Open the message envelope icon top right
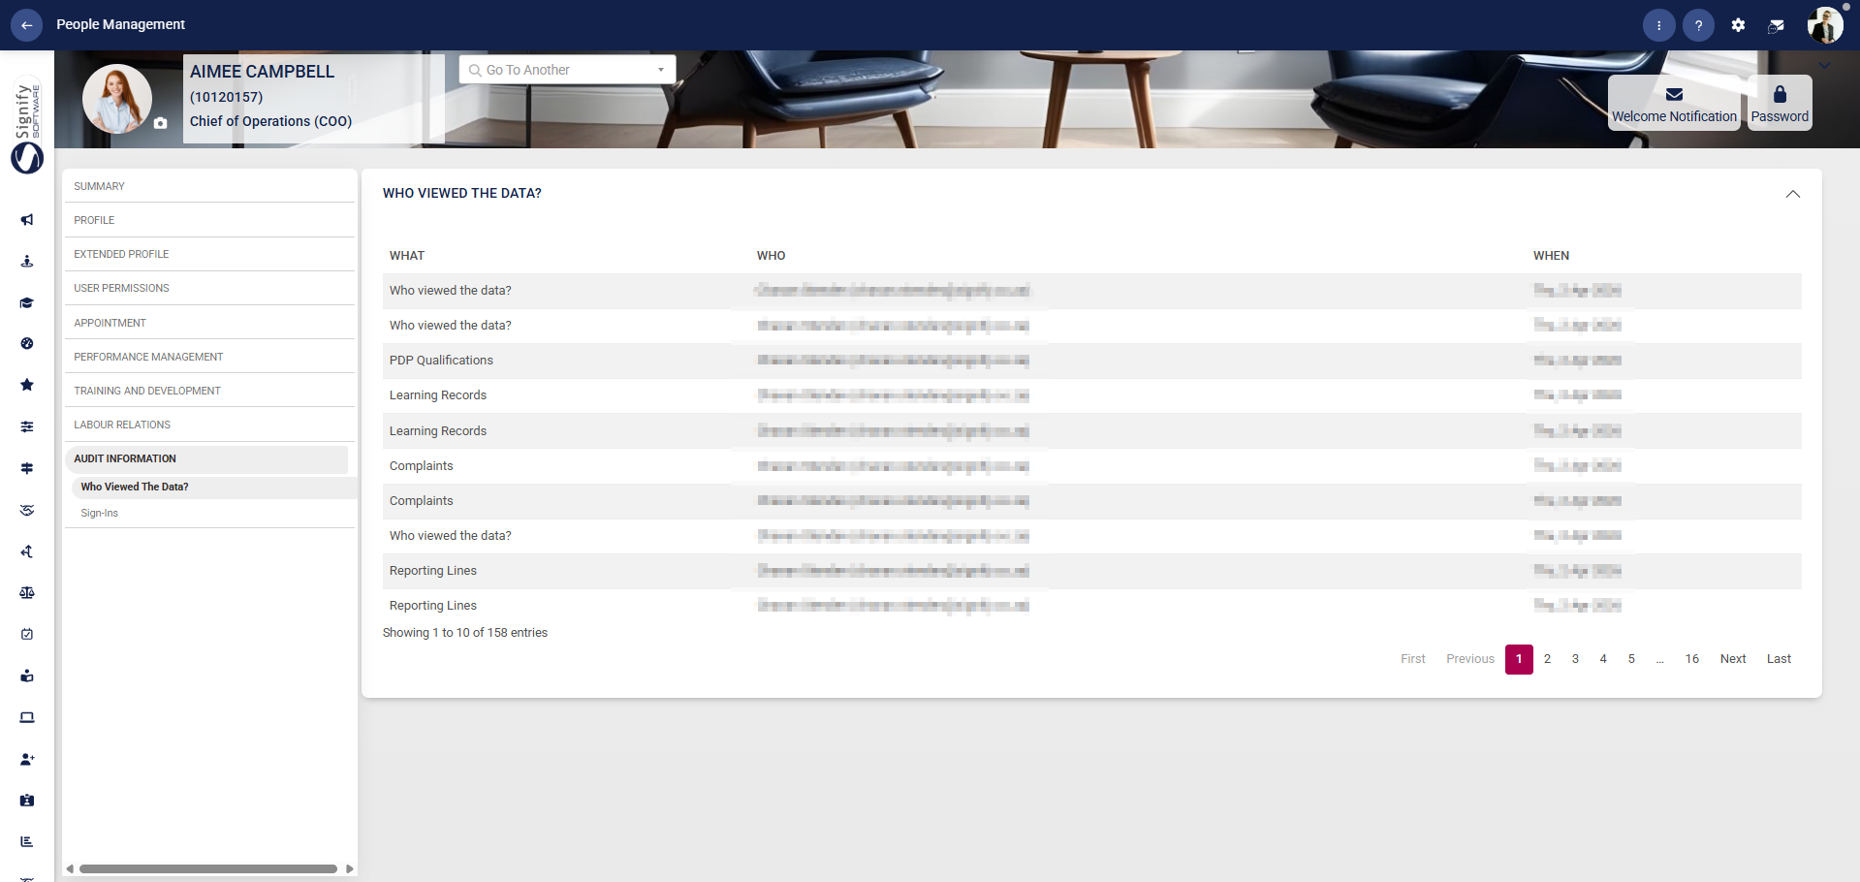 (x=1777, y=25)
